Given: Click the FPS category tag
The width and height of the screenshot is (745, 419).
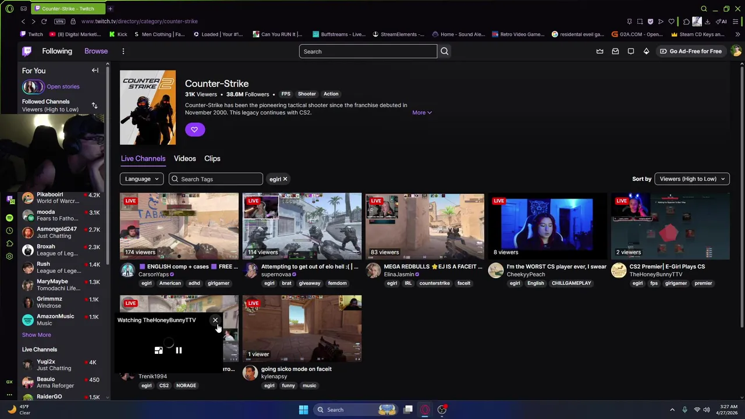Looking at the screenshot, I should pyautogui.click(x=286, y=94).
